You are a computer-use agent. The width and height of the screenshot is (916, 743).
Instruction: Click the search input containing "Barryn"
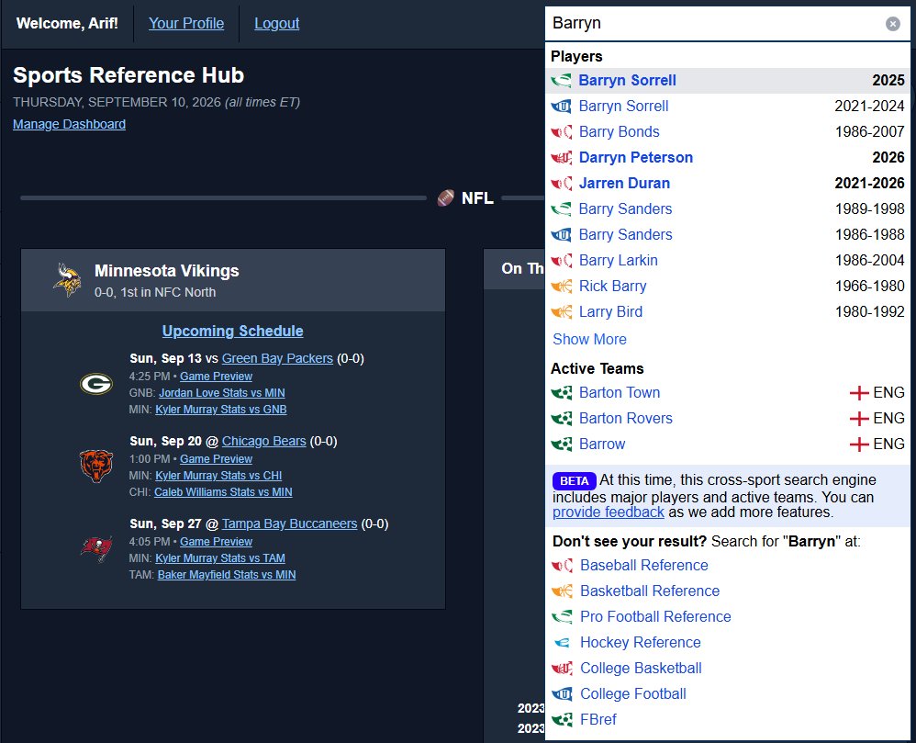pos(727,23)
